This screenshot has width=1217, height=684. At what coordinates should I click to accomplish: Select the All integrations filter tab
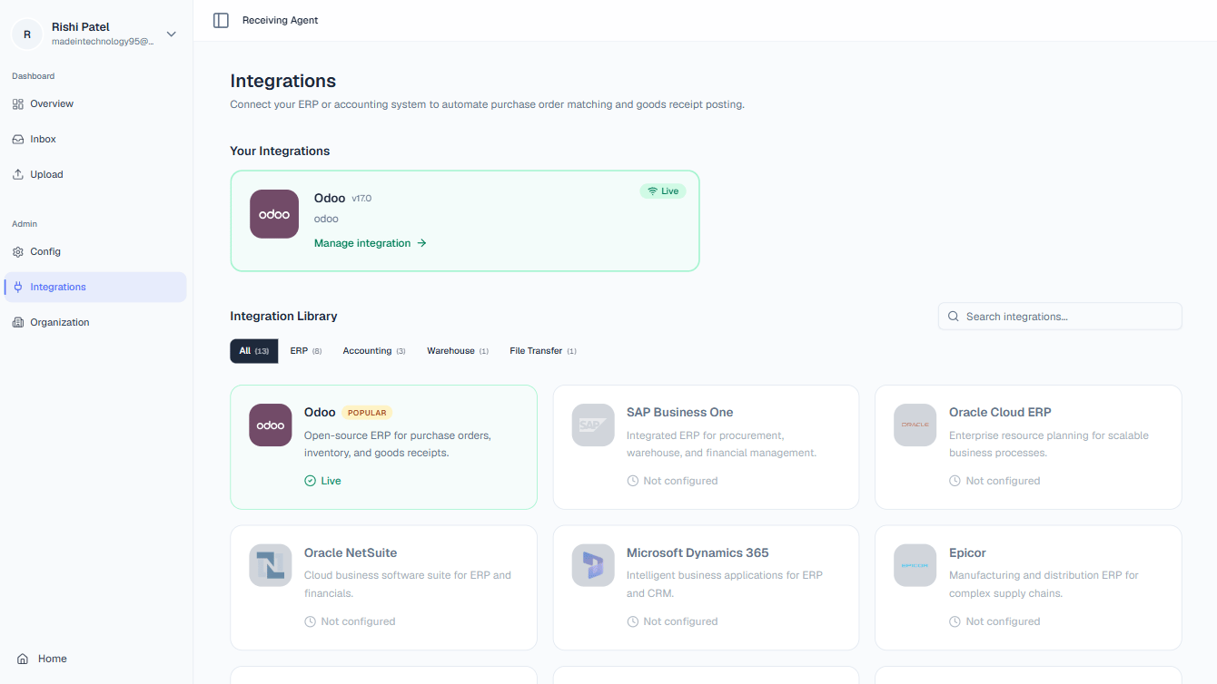254,351
